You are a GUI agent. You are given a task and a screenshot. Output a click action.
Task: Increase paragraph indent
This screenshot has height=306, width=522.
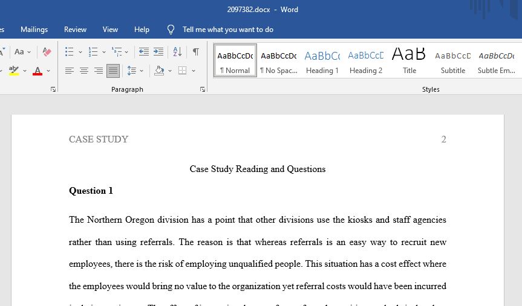click(158, 52)
